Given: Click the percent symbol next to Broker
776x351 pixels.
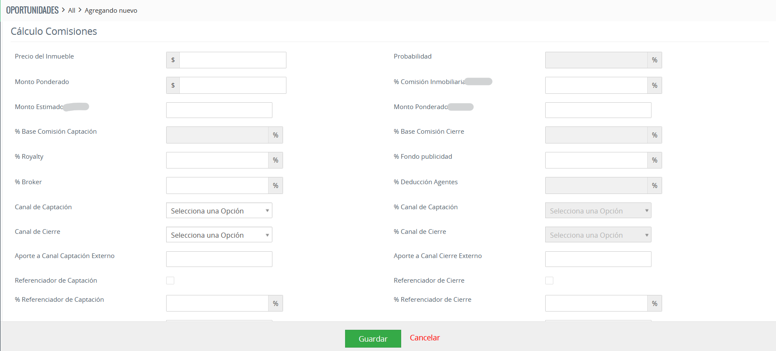Looking at the screenshot, I should coord(276,185).
